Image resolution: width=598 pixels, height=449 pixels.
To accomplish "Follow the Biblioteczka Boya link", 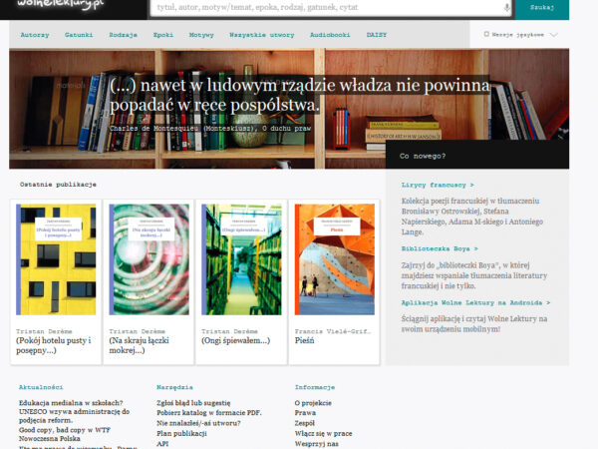I will [x=440, y=247].
